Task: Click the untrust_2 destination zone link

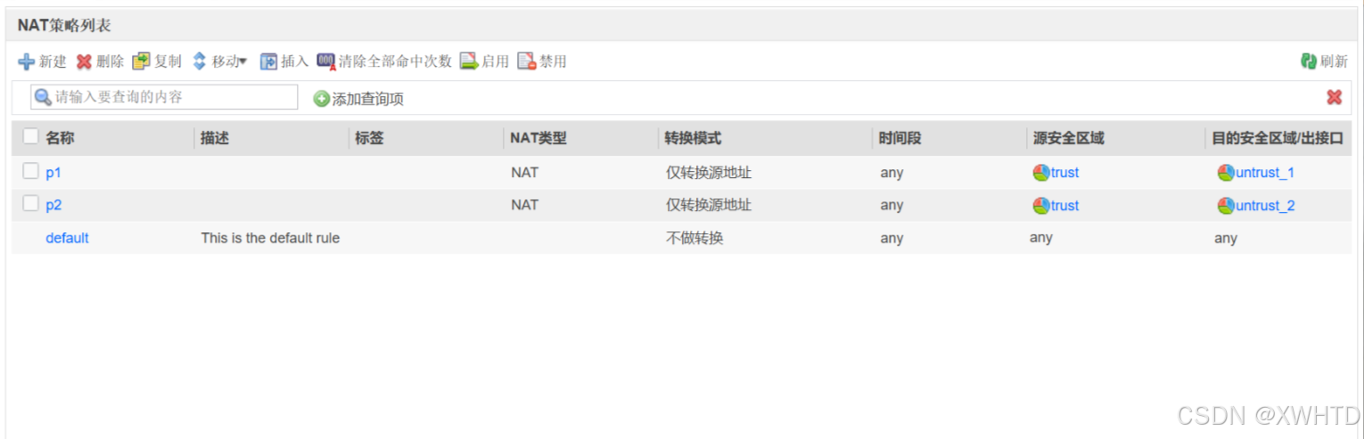Action: [1265, 206]
